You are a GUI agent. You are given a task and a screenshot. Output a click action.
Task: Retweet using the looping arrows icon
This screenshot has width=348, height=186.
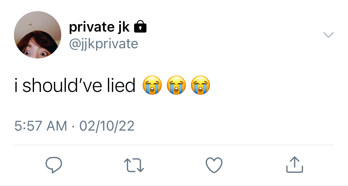pos(134,165)
